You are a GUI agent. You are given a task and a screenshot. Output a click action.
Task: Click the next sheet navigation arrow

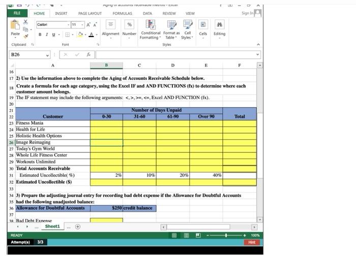pos(27,226)
